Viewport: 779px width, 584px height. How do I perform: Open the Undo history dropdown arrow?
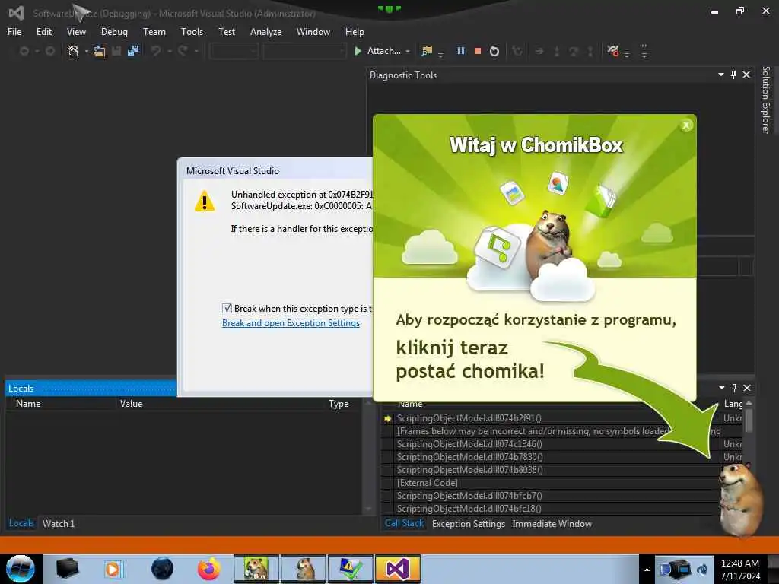coord(170,51)
